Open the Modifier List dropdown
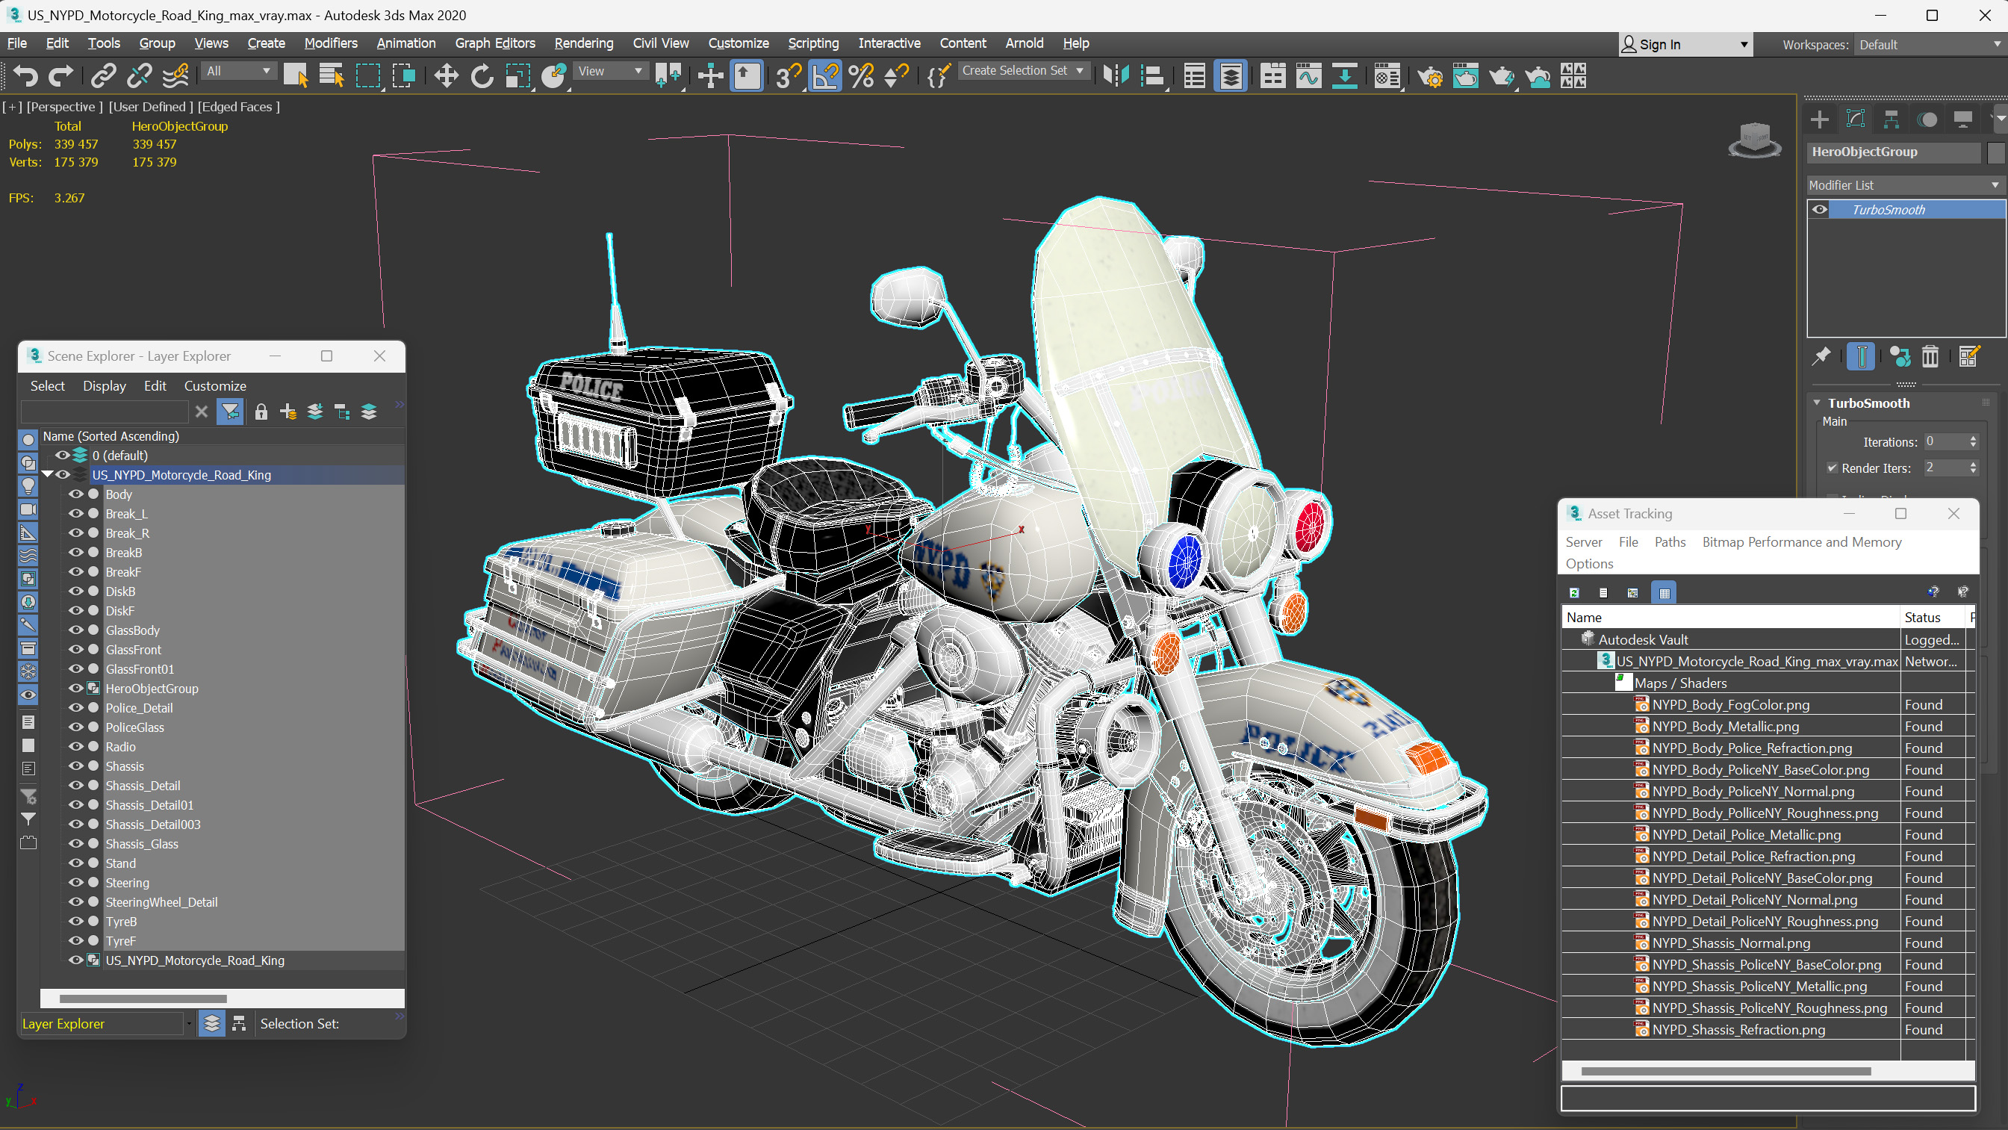 1905,184
